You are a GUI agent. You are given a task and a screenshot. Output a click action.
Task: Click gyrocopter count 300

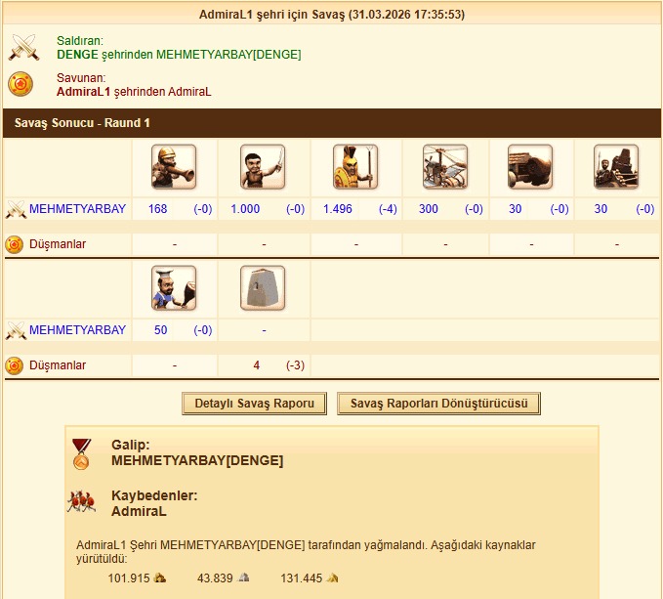[429, 209]
